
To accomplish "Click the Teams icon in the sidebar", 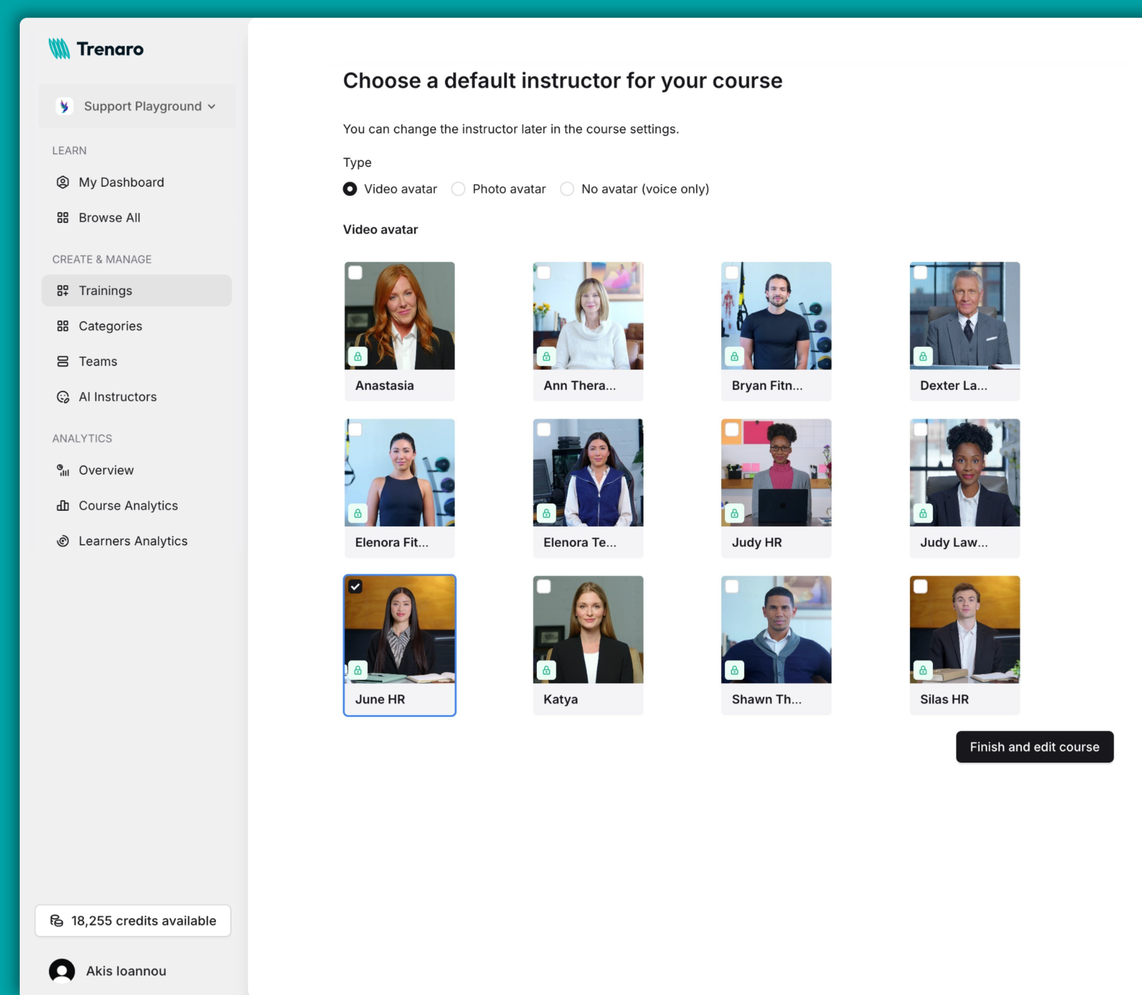I will click(63, 361).
